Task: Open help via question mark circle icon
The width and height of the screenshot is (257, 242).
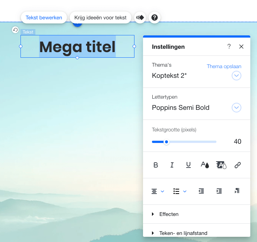Action: point(155,17)
